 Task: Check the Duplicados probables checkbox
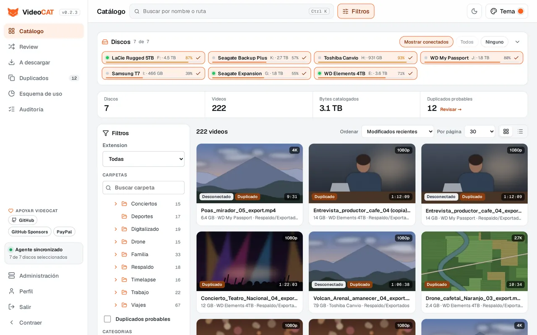107,319
